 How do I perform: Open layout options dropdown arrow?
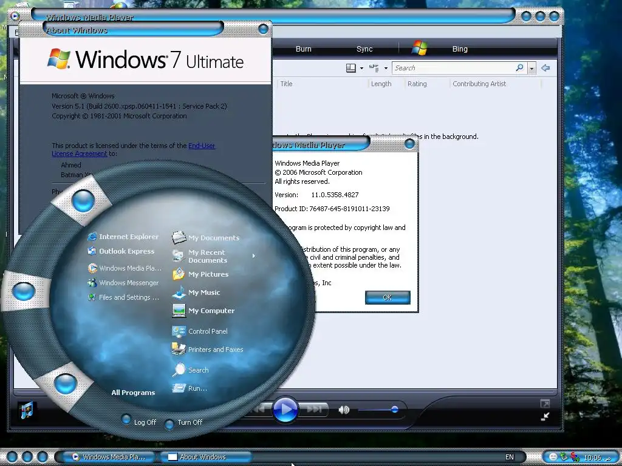click(361, 69)
